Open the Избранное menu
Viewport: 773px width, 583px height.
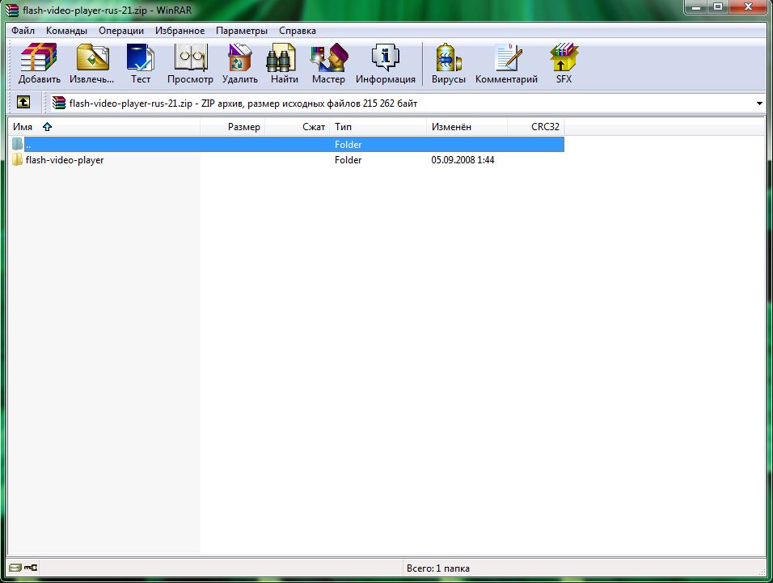[x=180, y=31]
